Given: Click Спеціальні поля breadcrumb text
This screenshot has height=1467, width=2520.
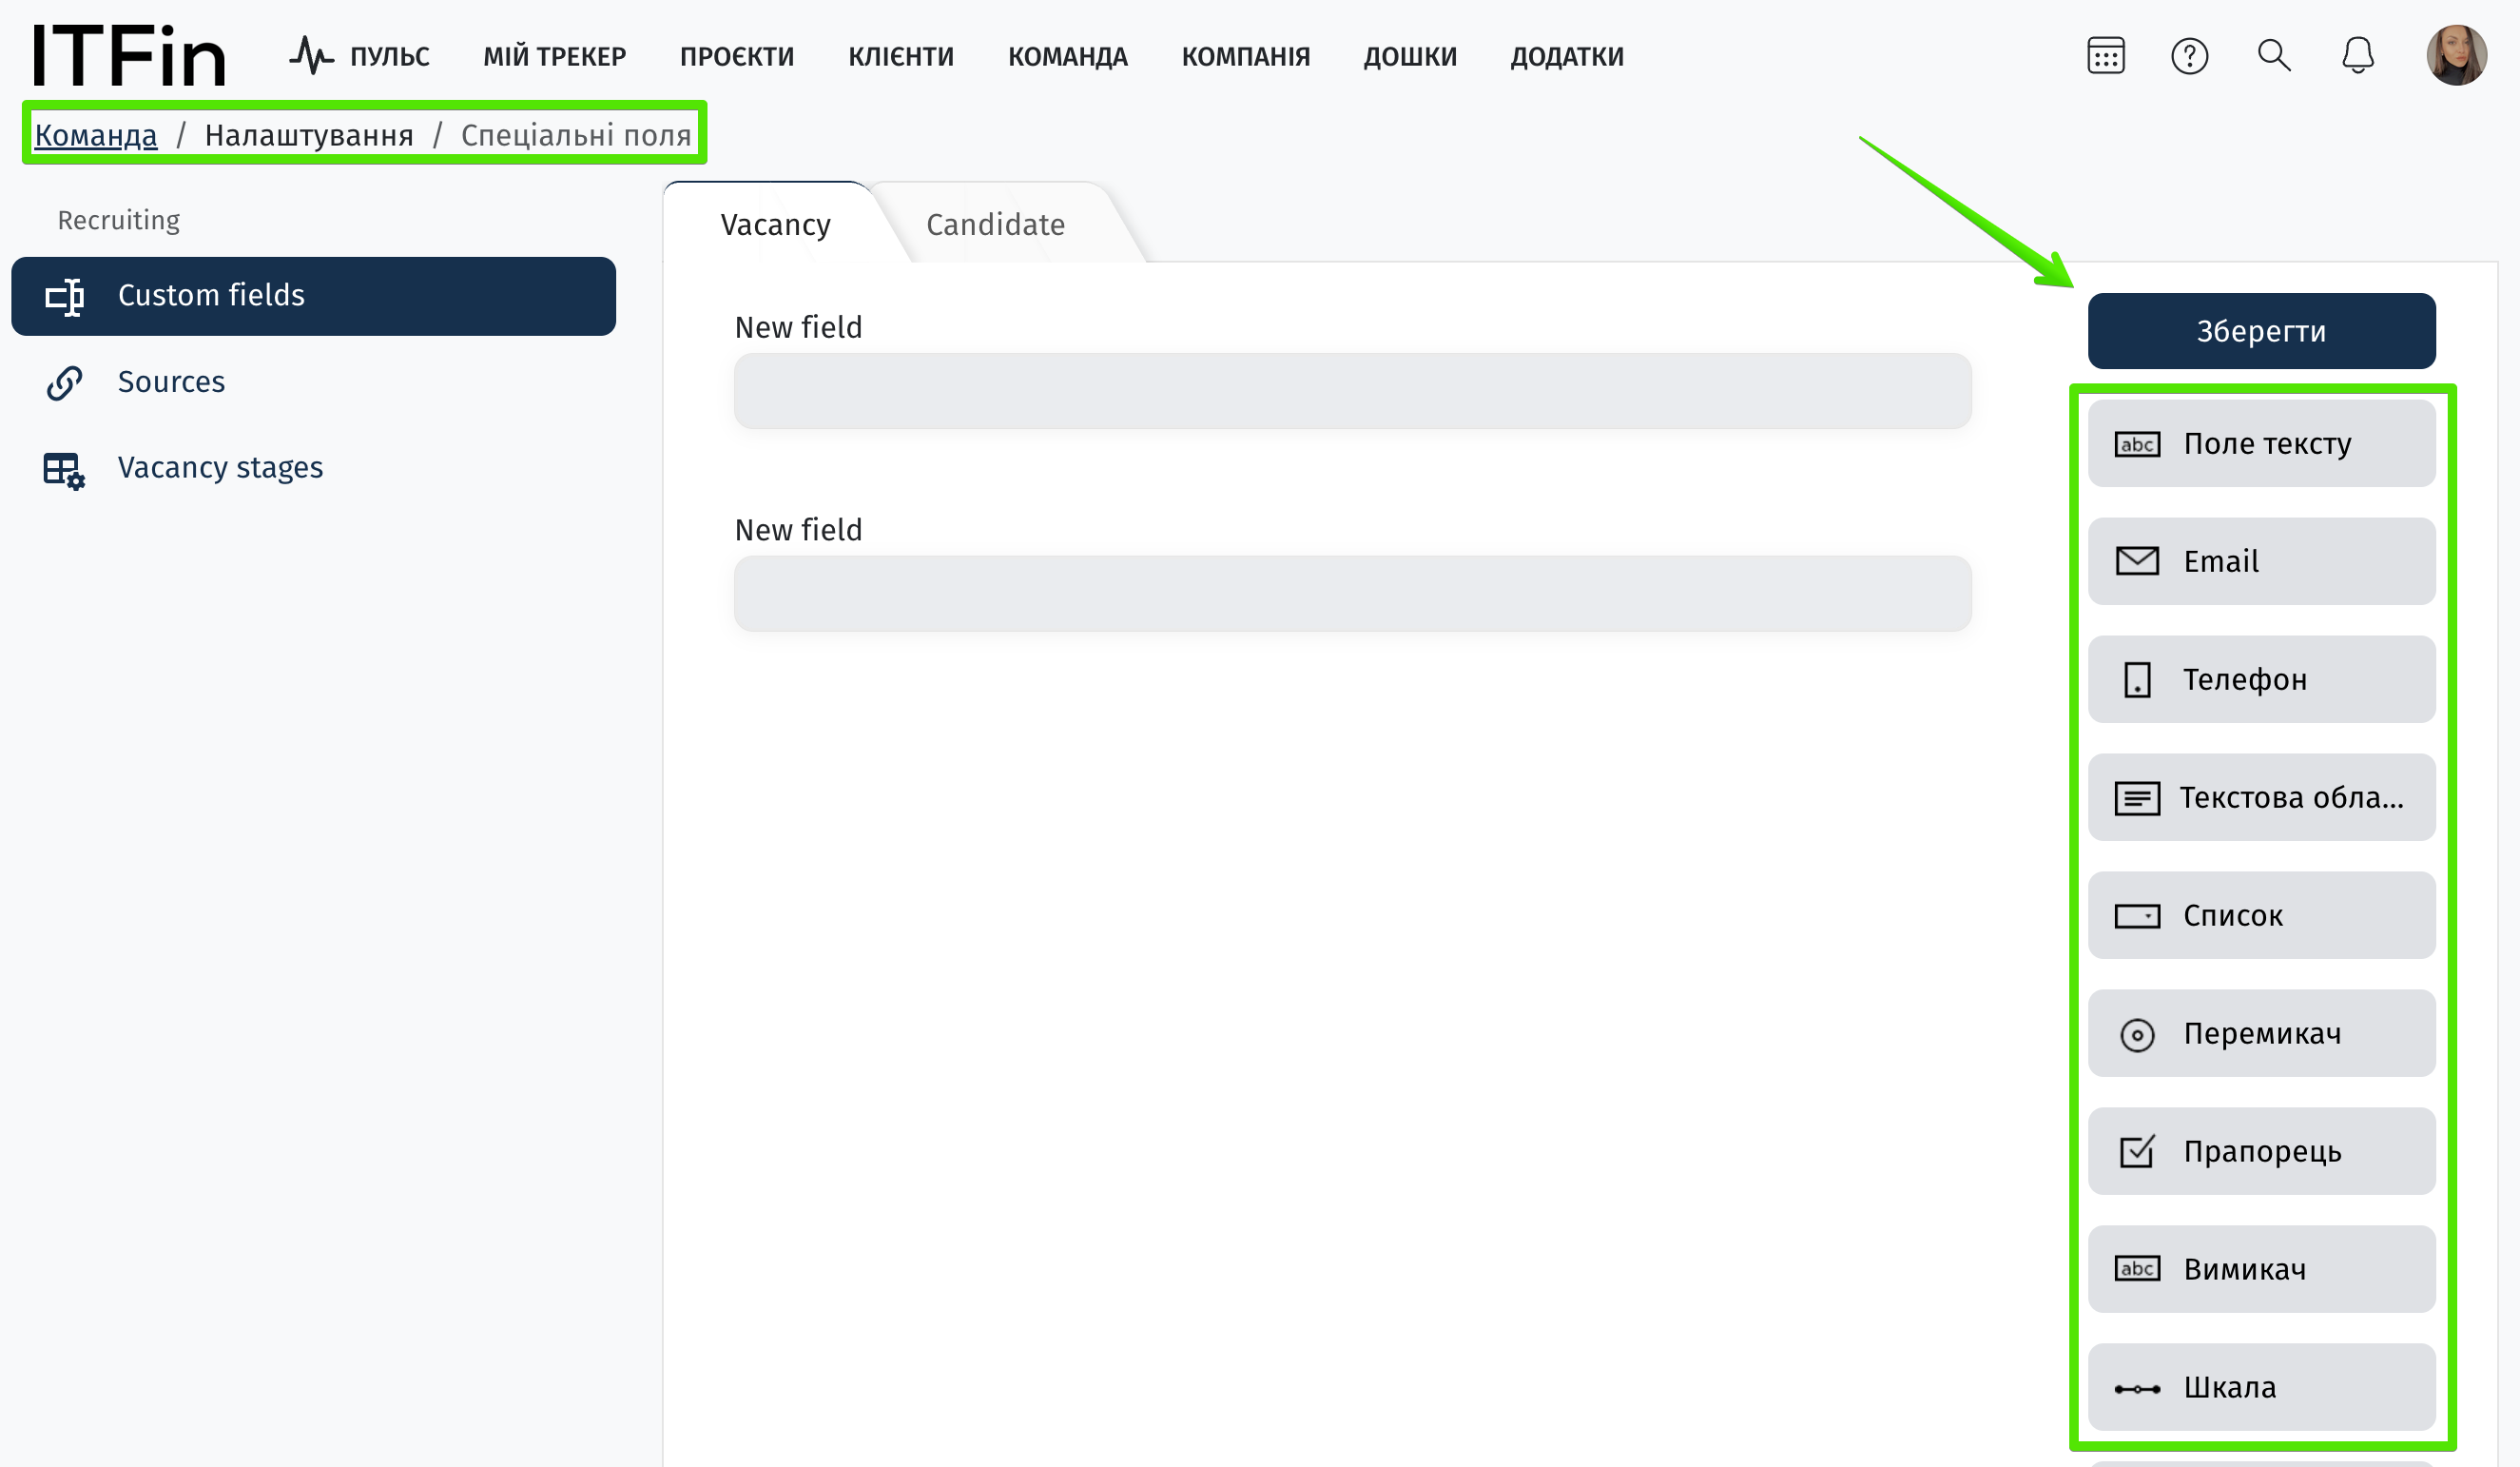Looking at the screenshot, I should (576, 134).
